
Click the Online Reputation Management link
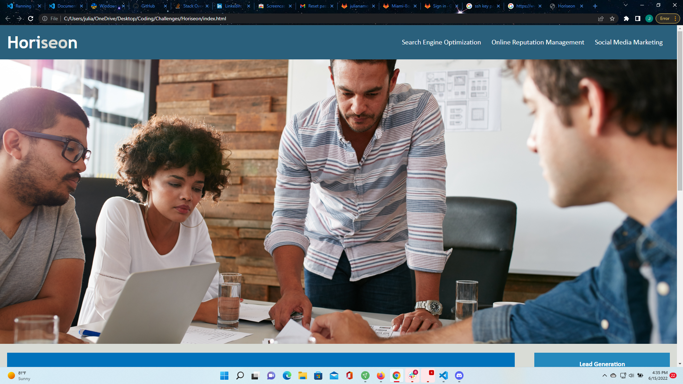click(x=538, y=42)
